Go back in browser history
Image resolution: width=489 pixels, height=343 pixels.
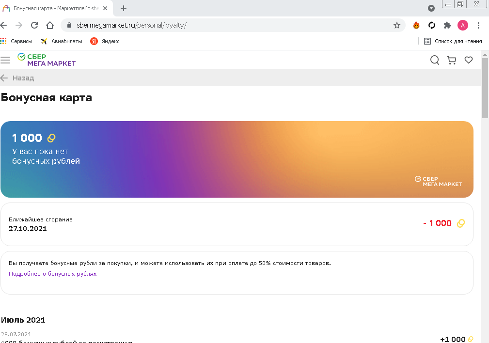coord(3,25)
